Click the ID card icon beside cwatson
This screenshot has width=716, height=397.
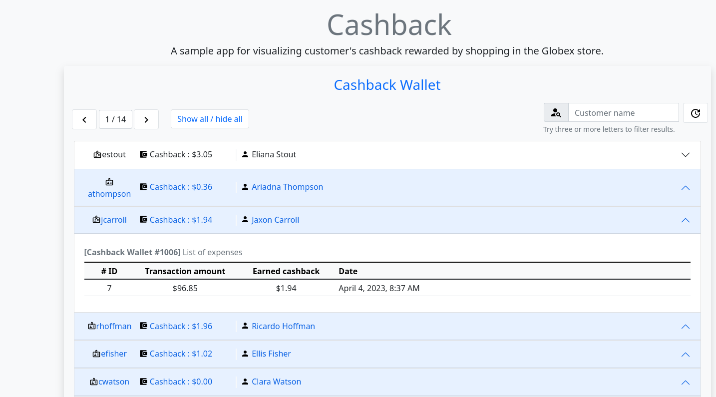coord(94,382)
